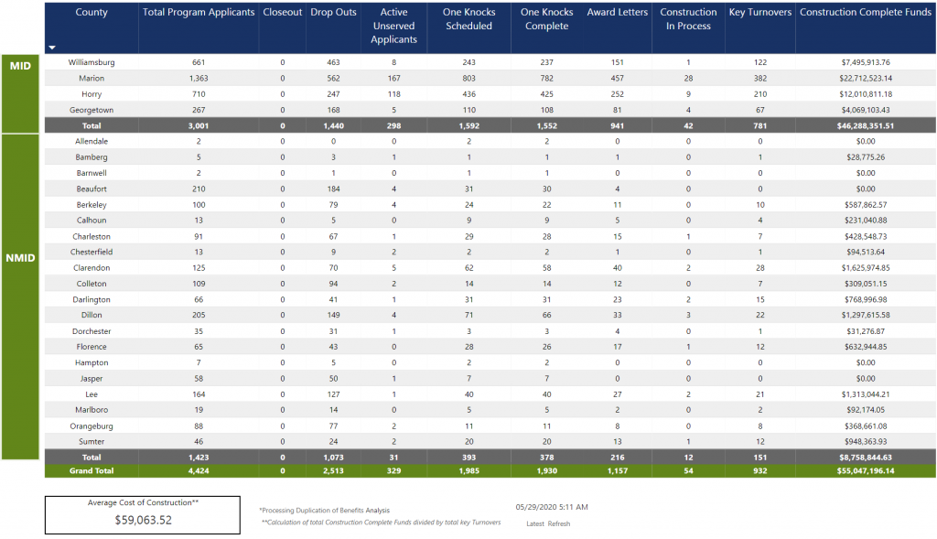This screenshot has width=937, height=539.
Task: Sort by Total Program Applicants header
Action: click(x=199, y=12)
